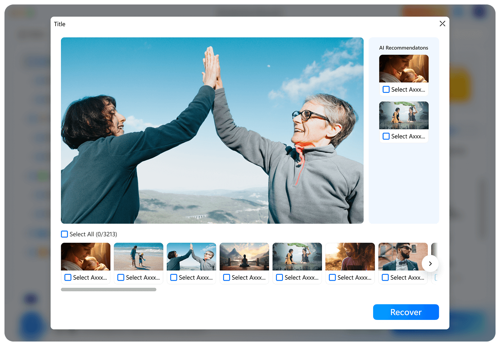
Task: Click the "Title" text in the dialog header
Action: tap(60, 24)
